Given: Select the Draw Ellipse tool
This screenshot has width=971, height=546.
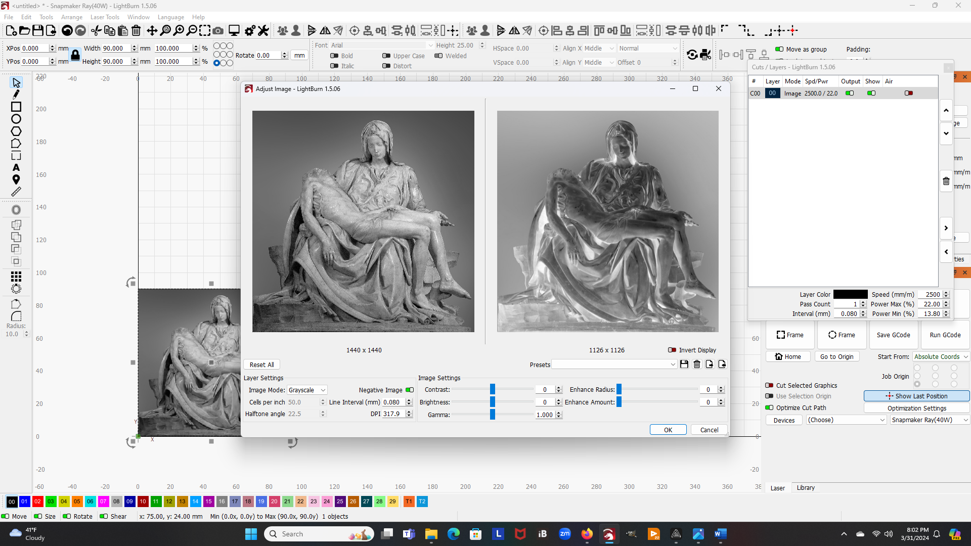Looking at the screenshot, I should click(16, 119).
